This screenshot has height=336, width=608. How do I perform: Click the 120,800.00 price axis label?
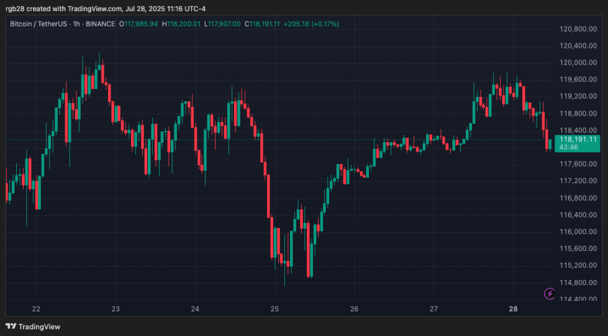(x=574, y=29)
